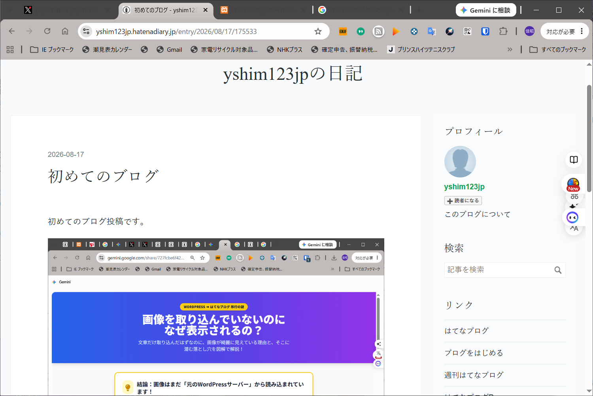Viewport: 593px width, 396px height.
Task: Open the すべてのブックマーク folder
Action: tap(557, 49)
